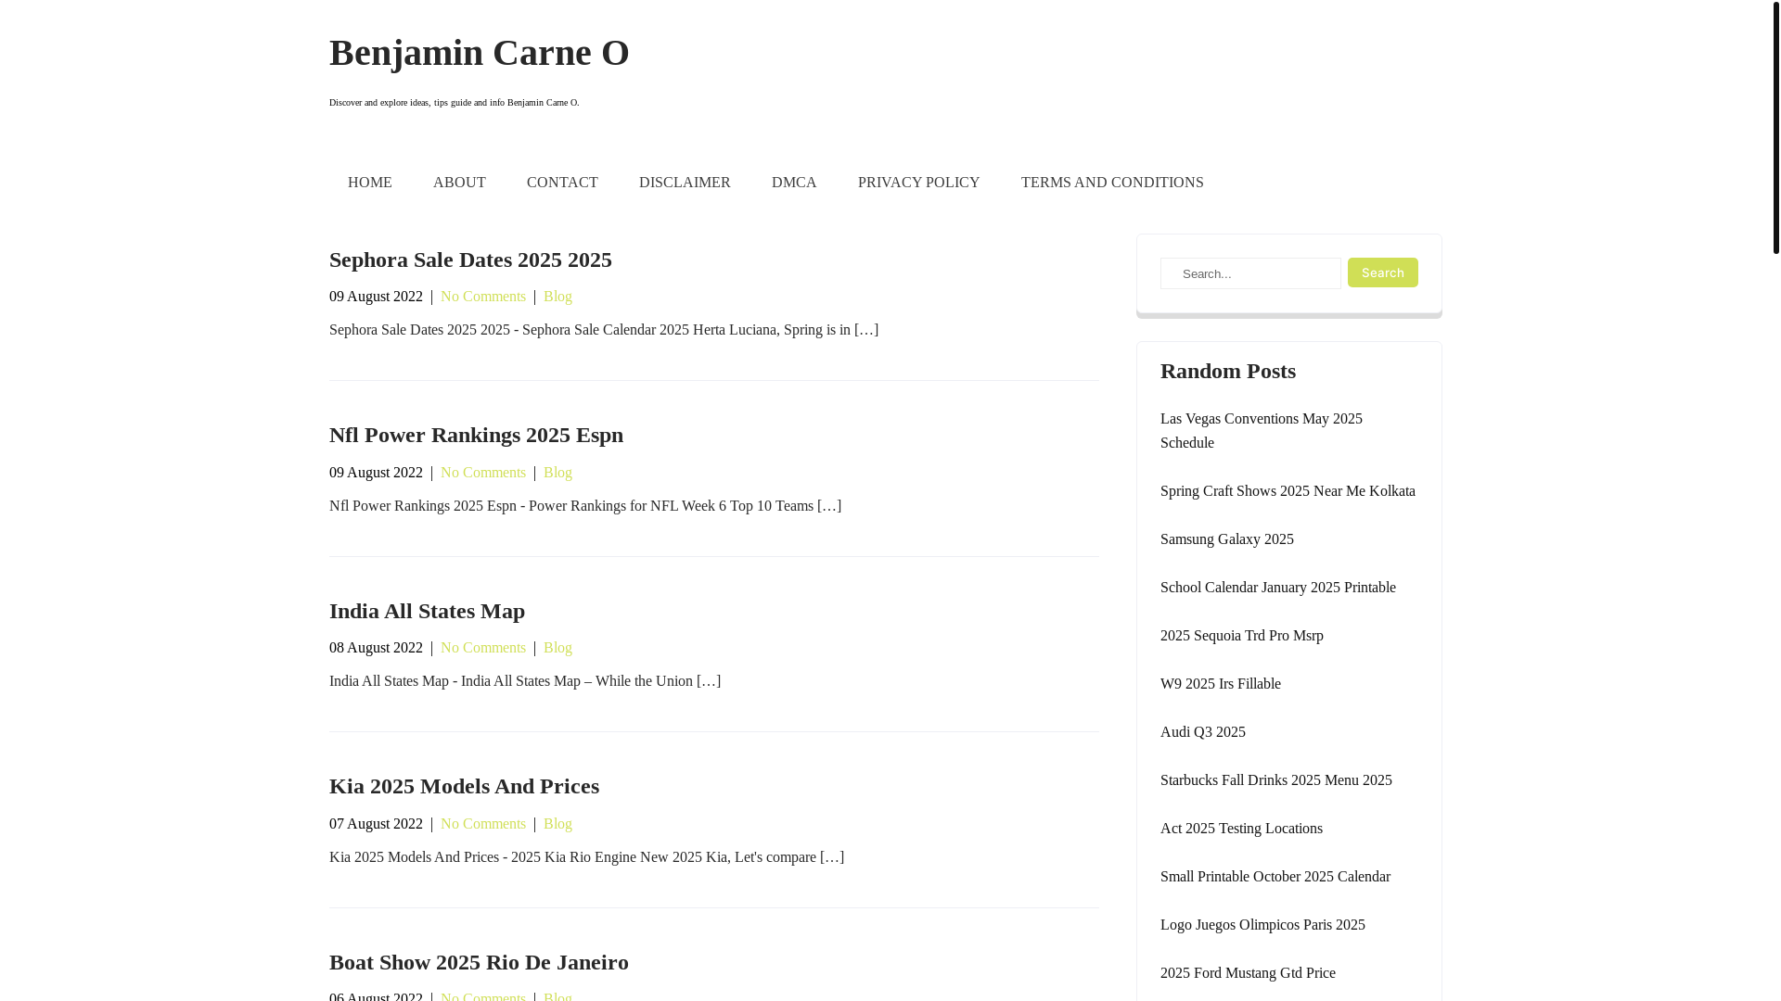Click the India All States Map excerpt text

[525, 681]
